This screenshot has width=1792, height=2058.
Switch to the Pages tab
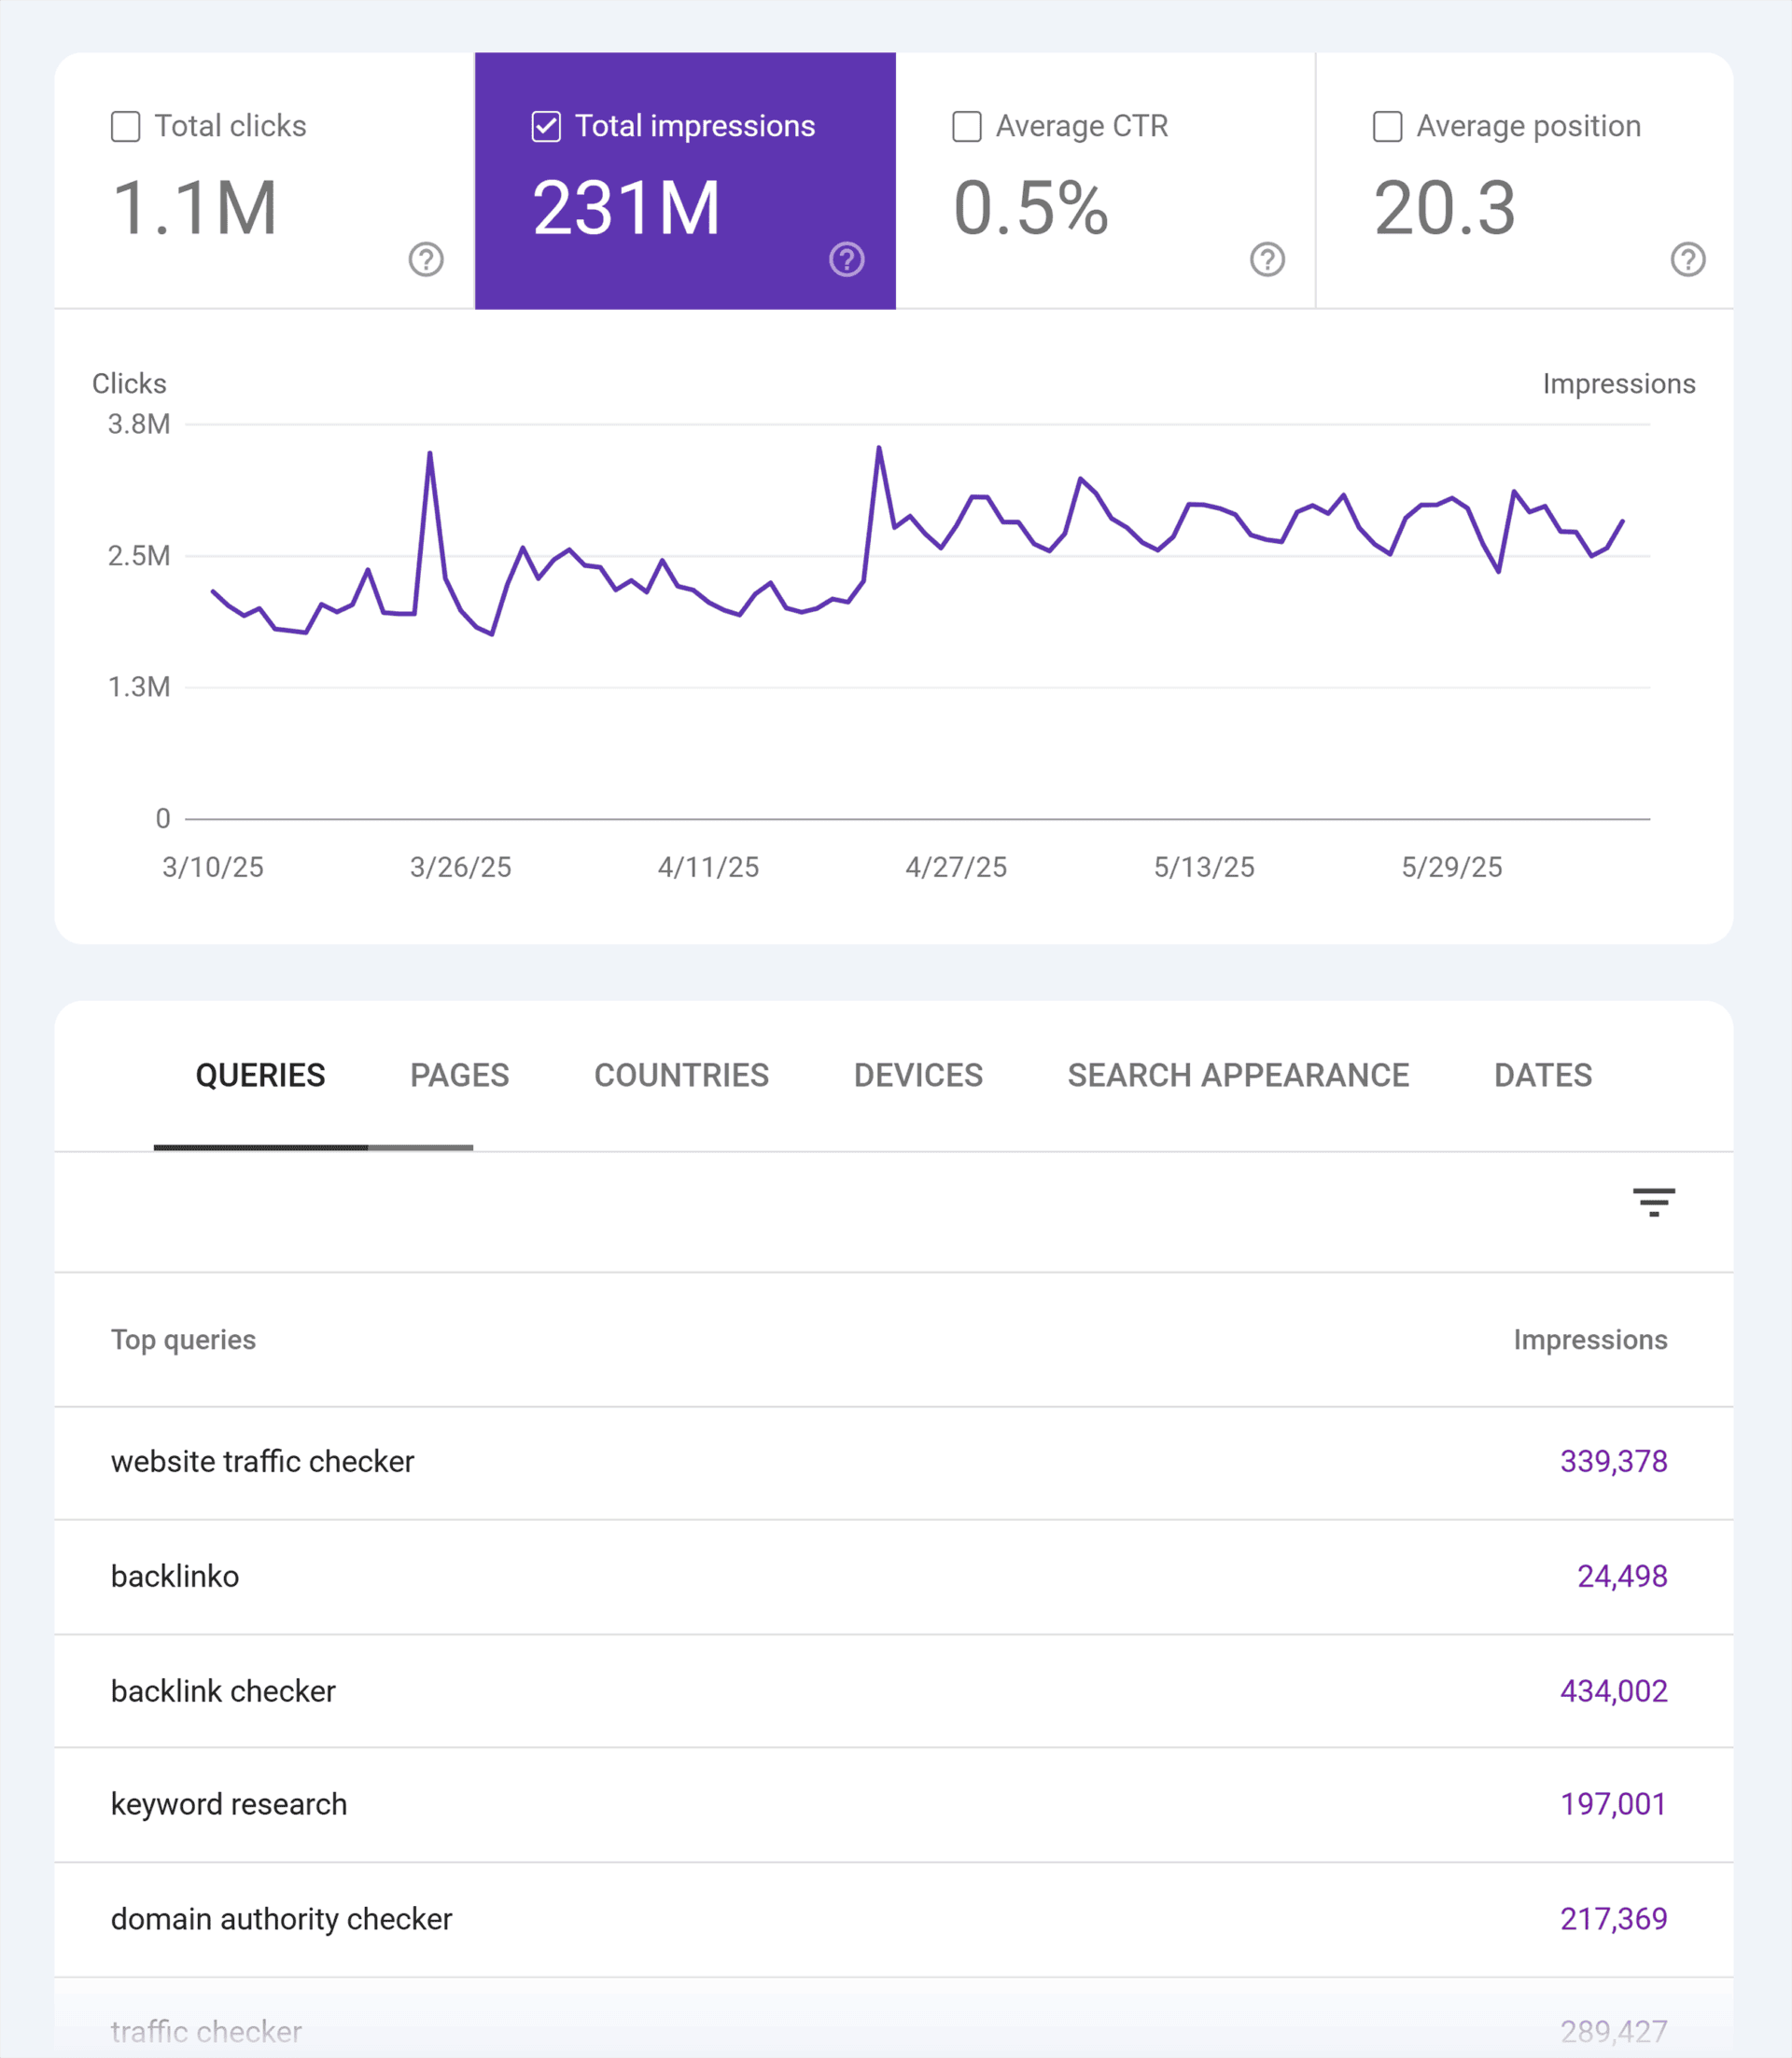point(459,1076)
